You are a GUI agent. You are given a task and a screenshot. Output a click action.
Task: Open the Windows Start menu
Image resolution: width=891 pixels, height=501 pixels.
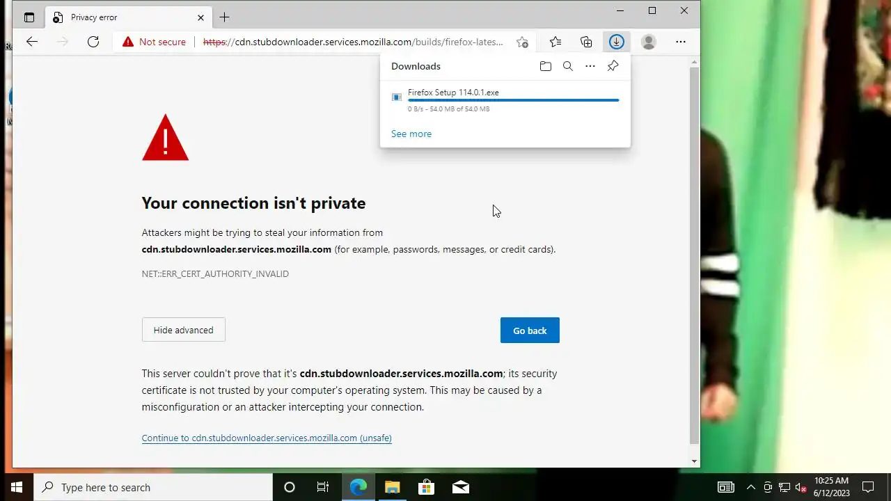point(17,487)
